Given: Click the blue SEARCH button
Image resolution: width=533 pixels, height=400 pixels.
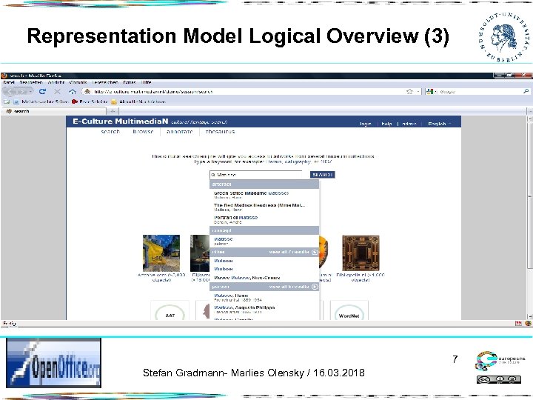Looking at the screenshot, I should (x=322, y=175).
